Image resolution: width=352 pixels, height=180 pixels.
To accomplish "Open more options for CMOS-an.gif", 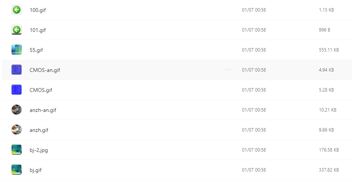I will coord(228,70).
